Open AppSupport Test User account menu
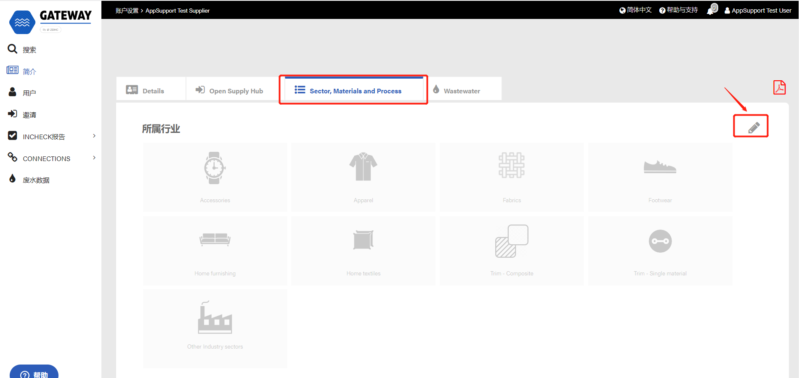 pyautogui.click(x=758, y=11)
